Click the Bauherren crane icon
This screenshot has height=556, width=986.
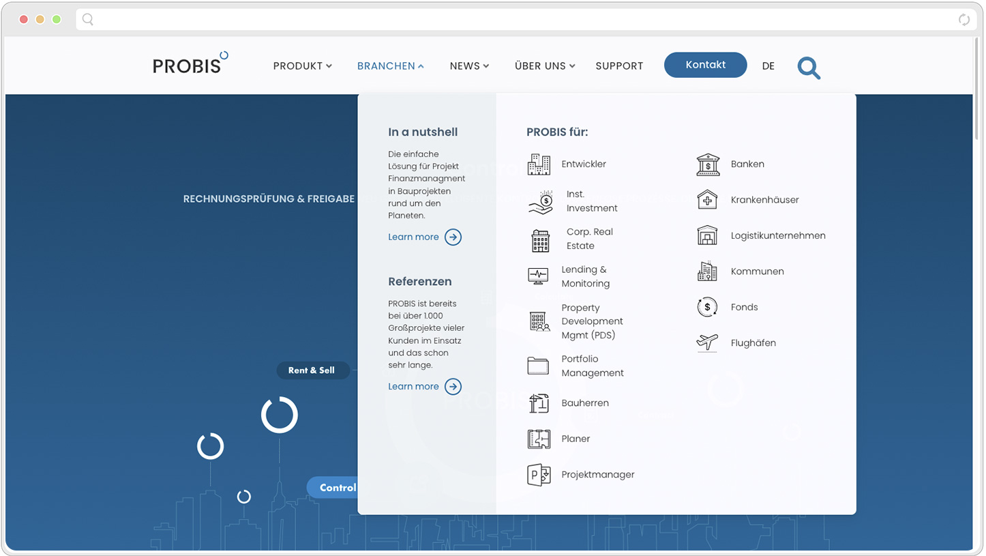click(539, 403)
